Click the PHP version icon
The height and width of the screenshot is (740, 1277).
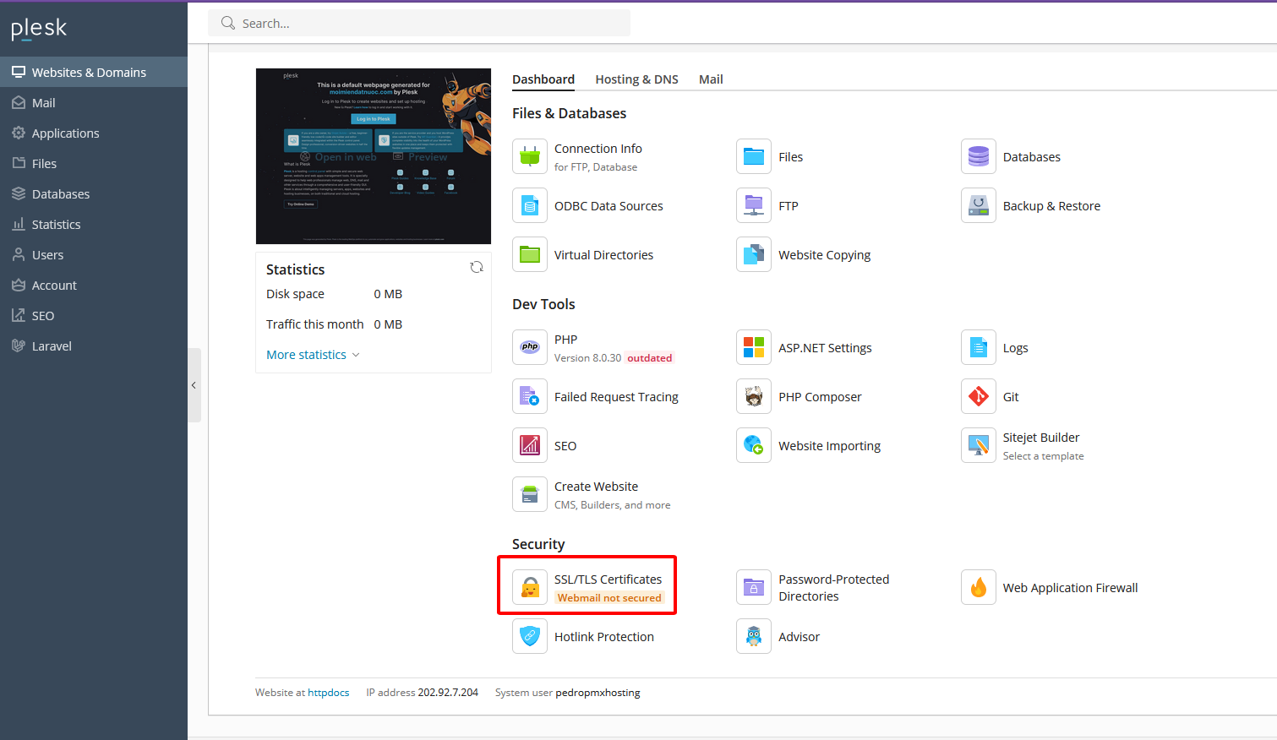point(530,347)
